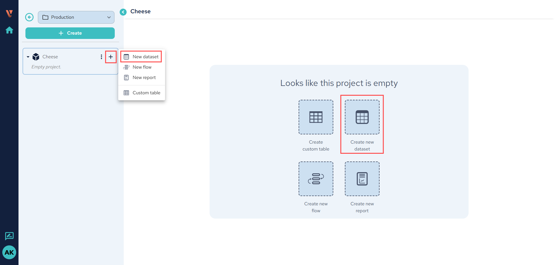The width and height of the screenshot is (555, 265).
Task: Open the feedback chat icon
Action: click(9, 236)
